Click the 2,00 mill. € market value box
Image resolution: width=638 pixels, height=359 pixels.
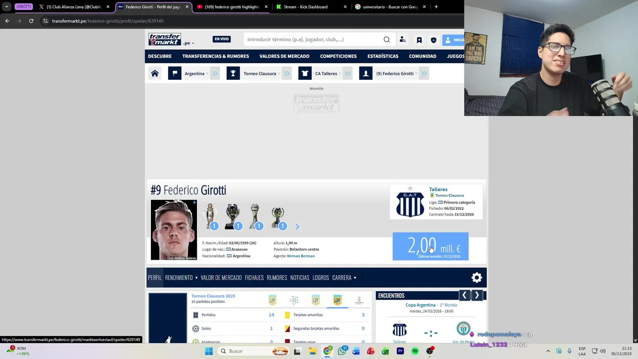pyautogui.click(x=431, y=246)
